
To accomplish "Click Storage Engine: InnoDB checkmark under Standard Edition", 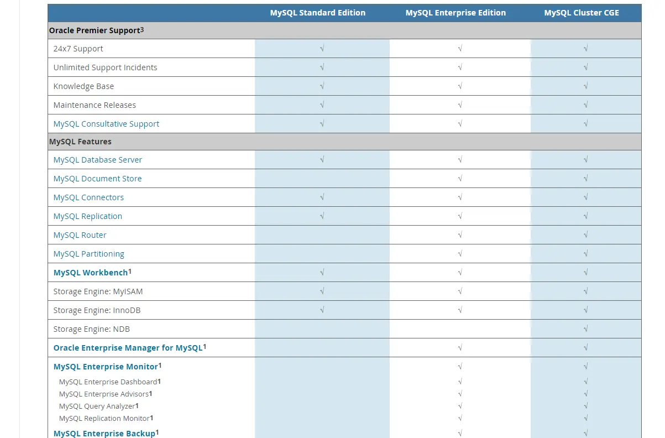I will coord(322,310).
